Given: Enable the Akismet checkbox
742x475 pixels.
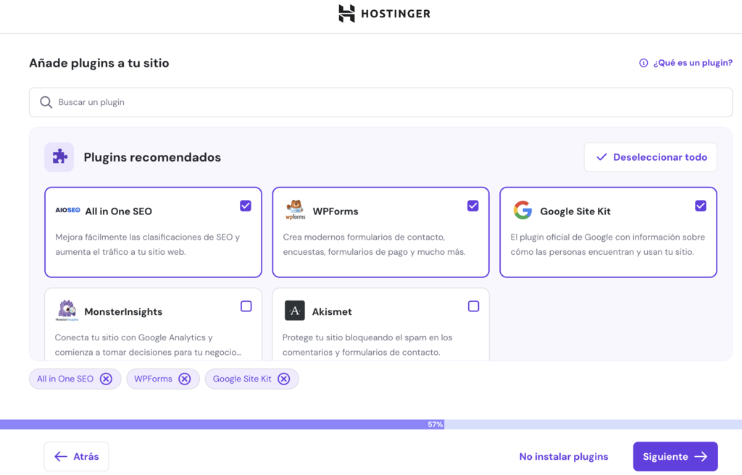Looking at the screenshot, I should [x=473, y=306].
